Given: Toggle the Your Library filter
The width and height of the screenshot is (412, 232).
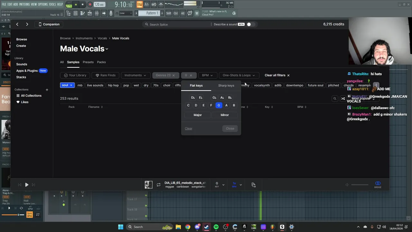Looking at the screenshot, I should coord(75,75).
